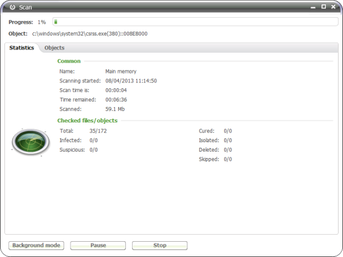Click Total count 35/172
Screen dimensions: 343x257
pyautogui.click(x=98, y=131)
